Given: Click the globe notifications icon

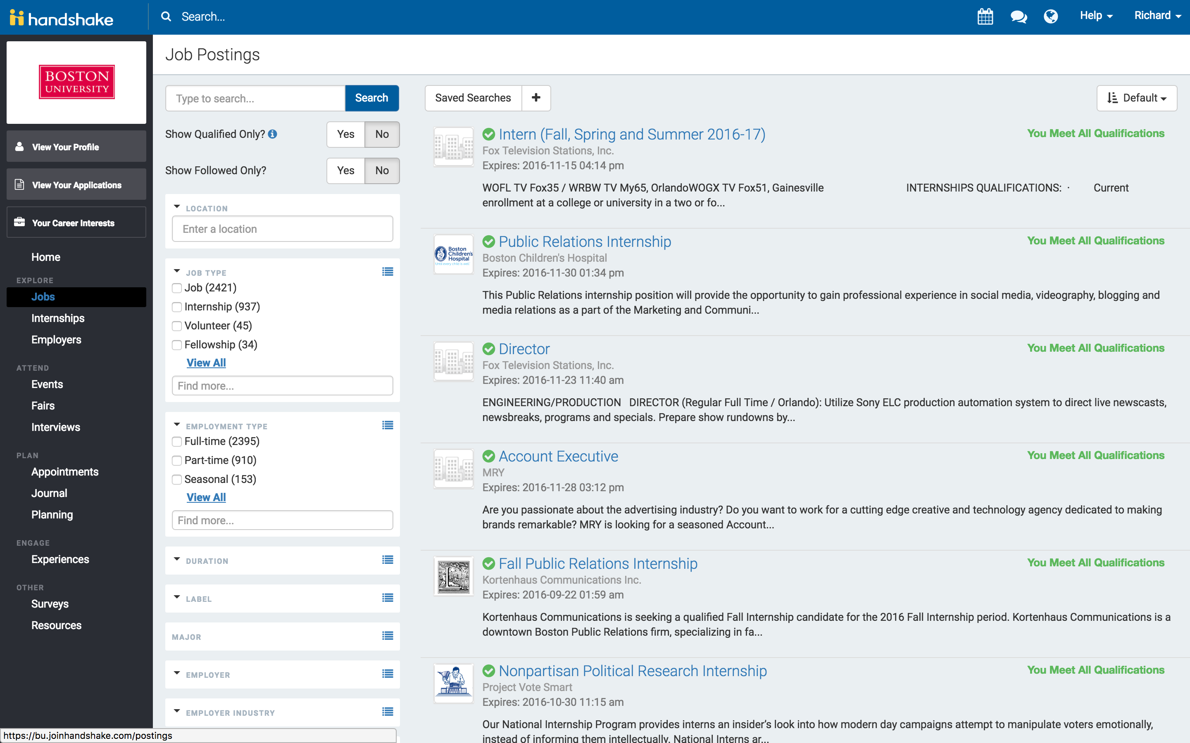Looking at the screenshot, I should point(1051,17).
